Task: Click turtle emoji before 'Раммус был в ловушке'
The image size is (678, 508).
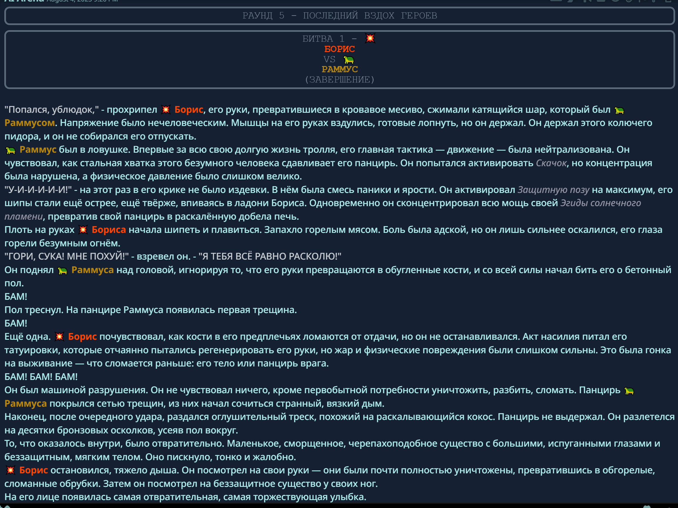Action: pos(11,150)
